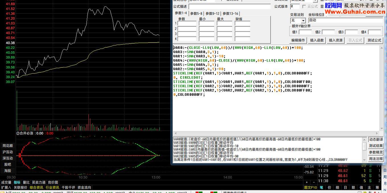387x193 pixels.
Task: Click row 1 parameter name field
Action: [x=187, y=24]
